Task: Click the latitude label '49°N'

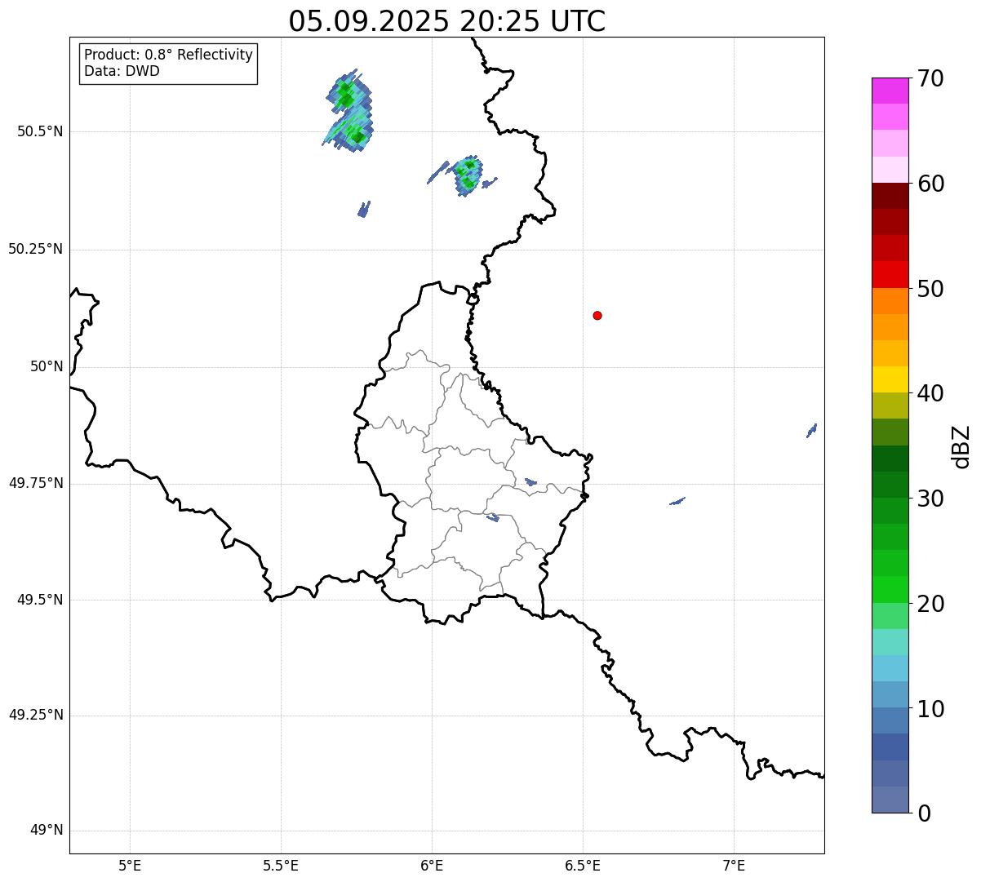Action: tap(47, 831)
